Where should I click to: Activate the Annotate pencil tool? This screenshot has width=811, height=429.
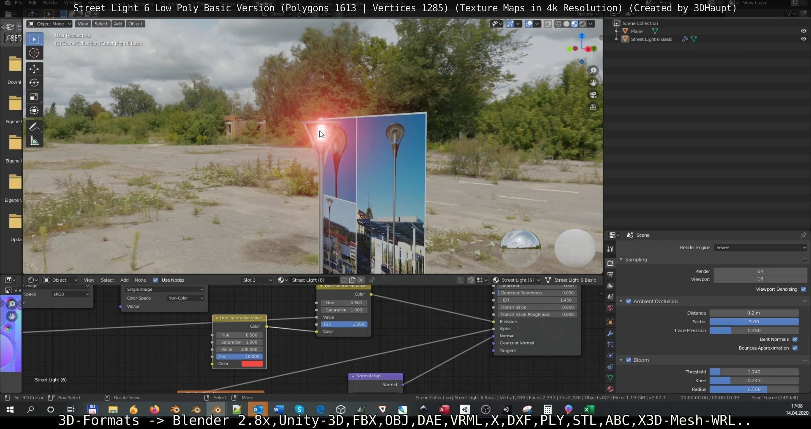tap(34, 127)
